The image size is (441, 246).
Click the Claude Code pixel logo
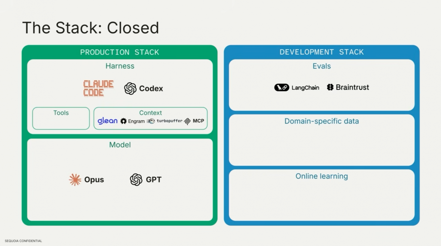(98, 88)
